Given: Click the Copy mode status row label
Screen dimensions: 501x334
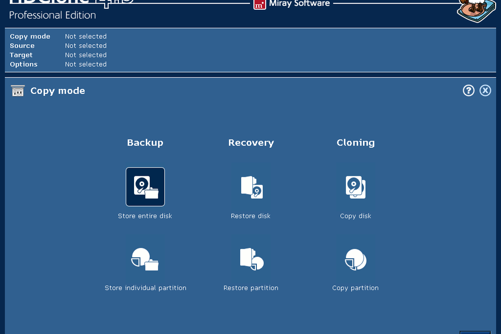Looking at the screenshot, I should click(30, 37).
